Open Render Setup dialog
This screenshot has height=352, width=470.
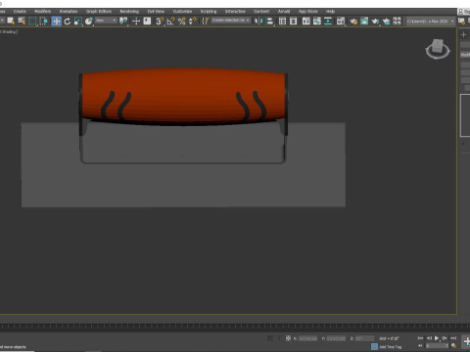pyautogui.click(x=353, y=22)
